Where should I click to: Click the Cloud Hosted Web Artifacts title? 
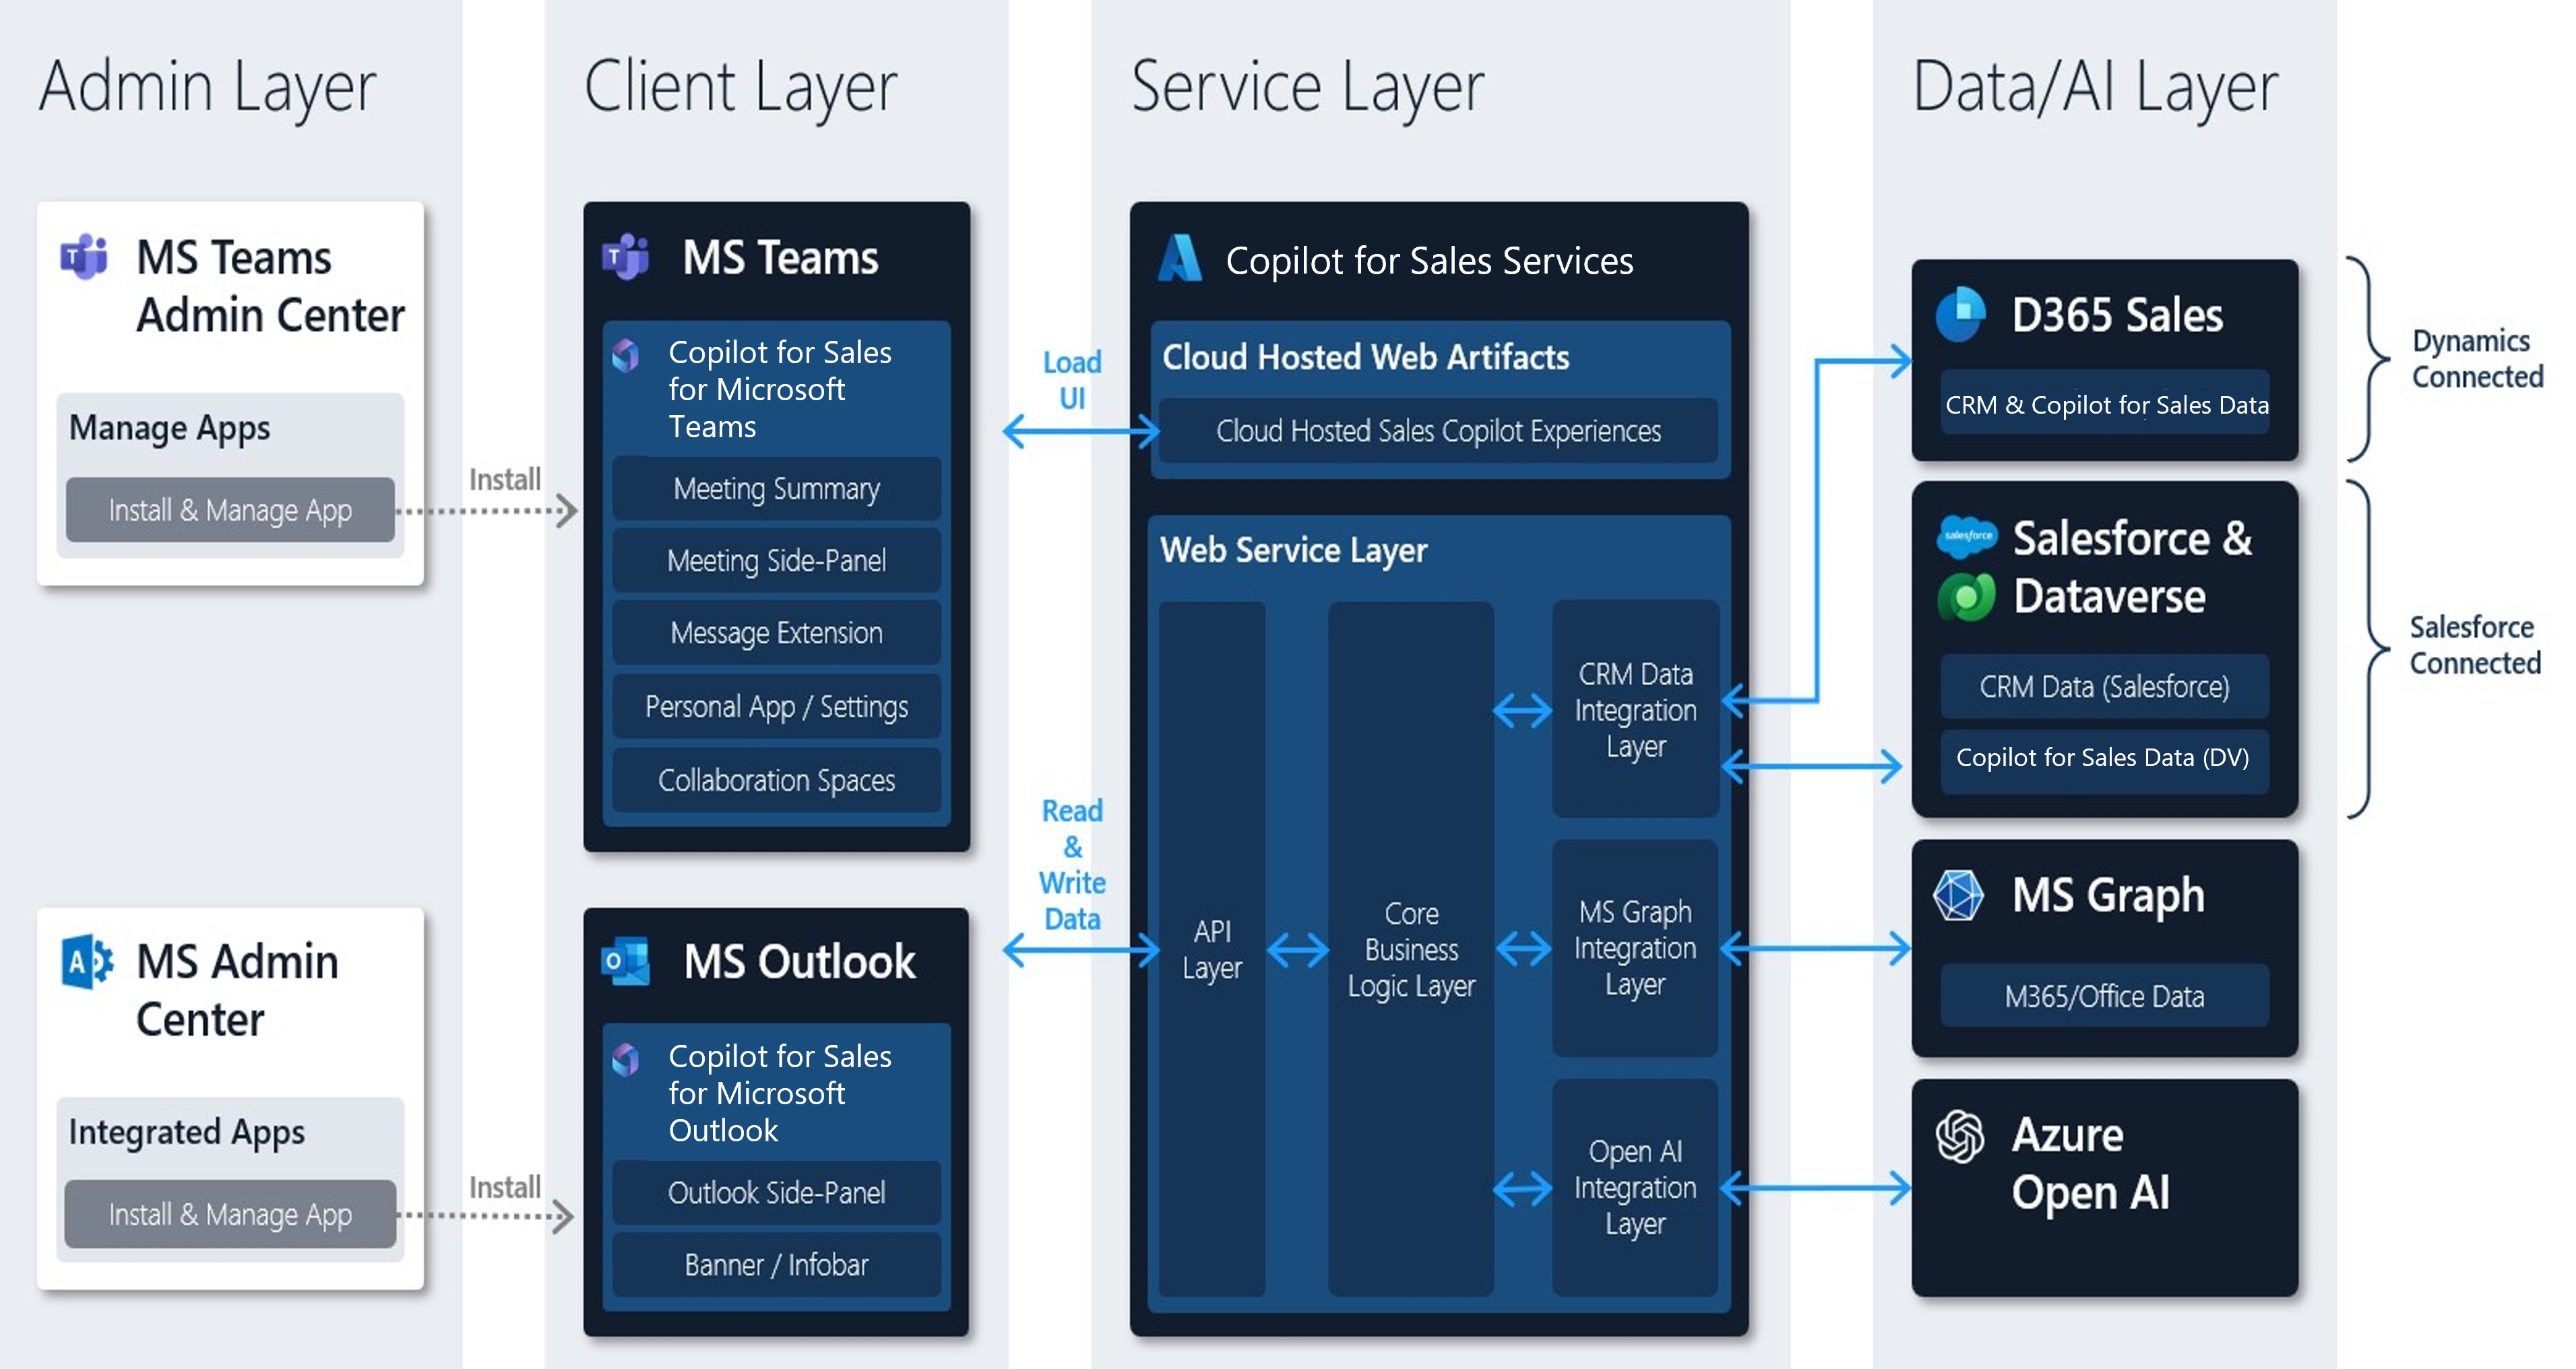click(1366, 357)
